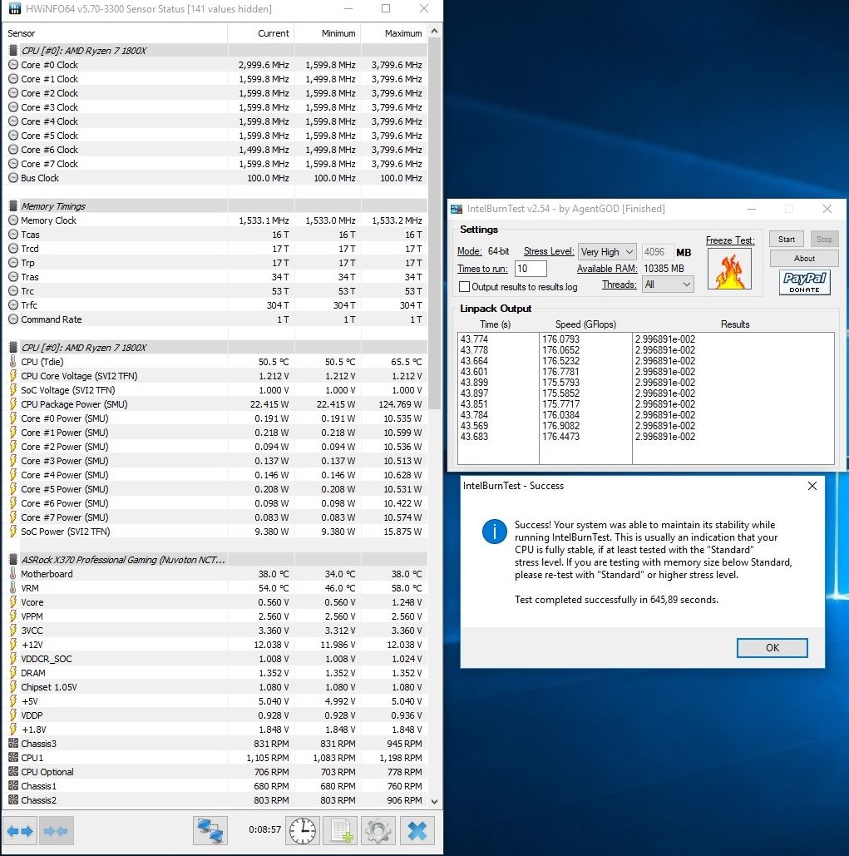This screenshot has height=856, width=849.
Task: Click the 176.9082 speed value in Linpack Output
Action: pos(560,426)
